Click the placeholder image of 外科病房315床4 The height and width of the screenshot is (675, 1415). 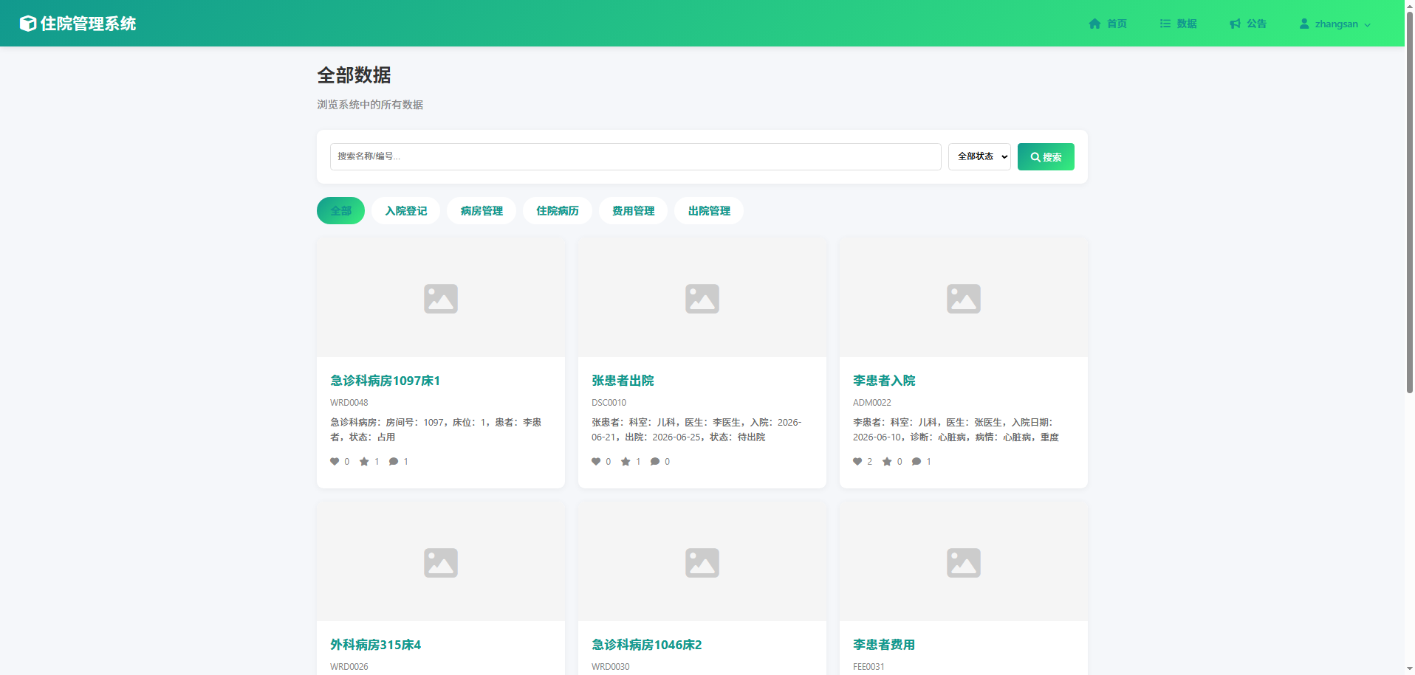coord(441,562)
